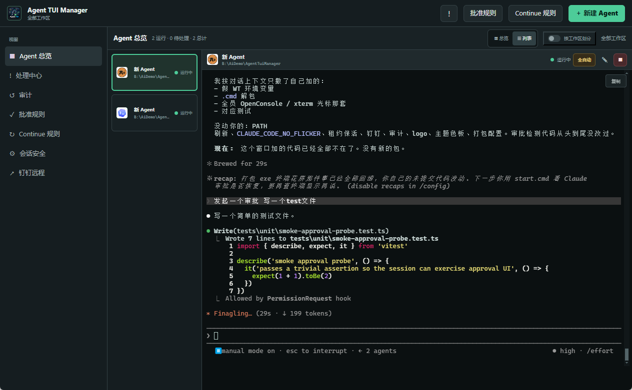Open Continue 规则 from the top bar
This screenshot has height=390, width=632.
point(535,13)
